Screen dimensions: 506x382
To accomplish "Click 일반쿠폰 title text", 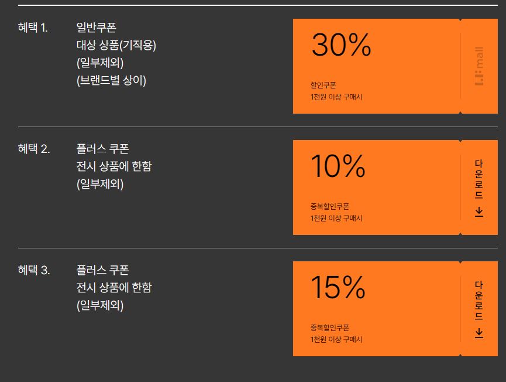I will (96, 27).
